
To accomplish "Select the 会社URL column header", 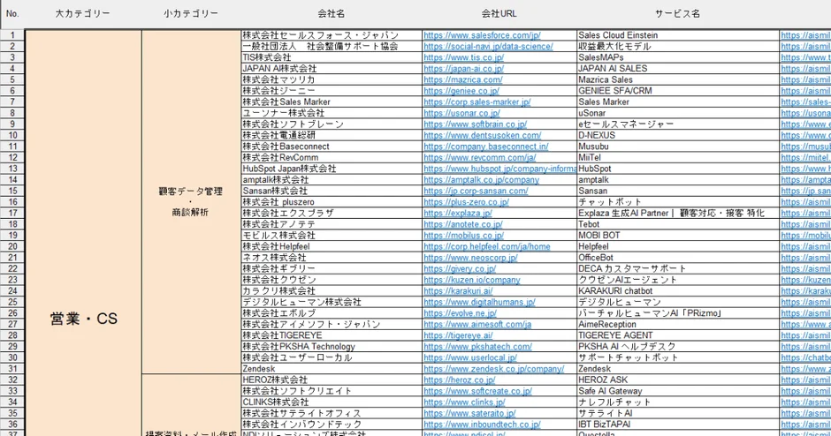I will 499,14.
